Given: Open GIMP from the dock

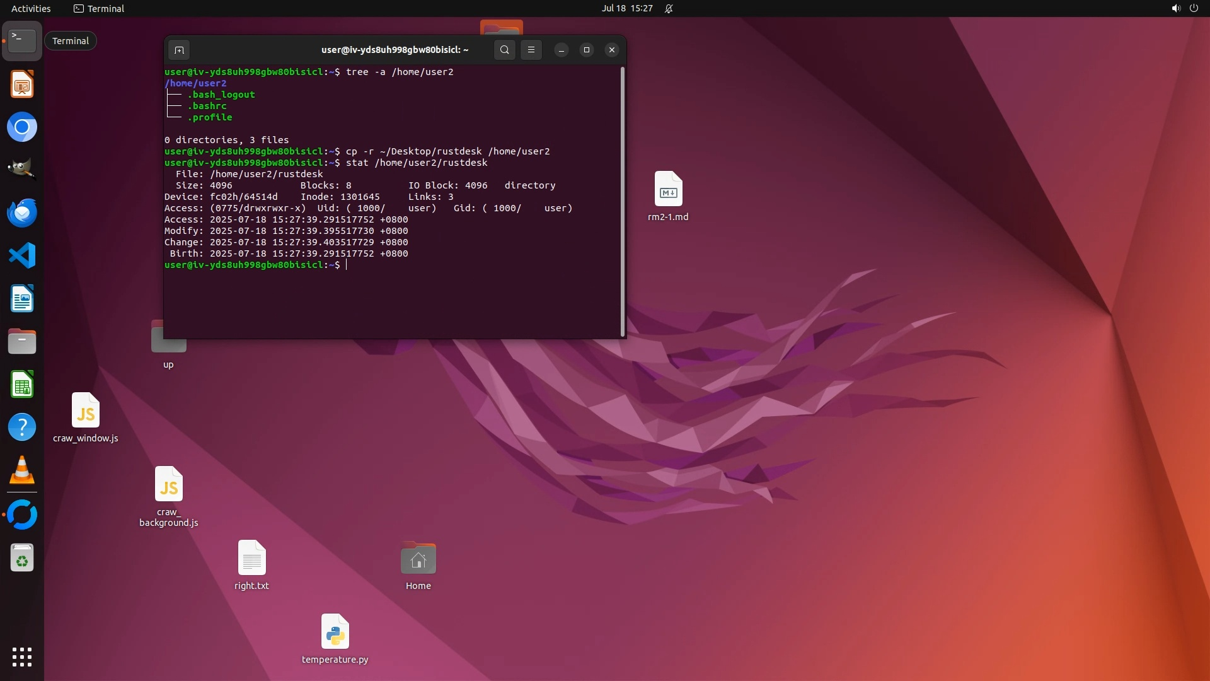Looking at the screenshot, I should [22, 169].
